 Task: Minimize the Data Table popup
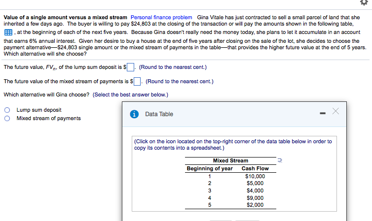(x=323, y=113)
